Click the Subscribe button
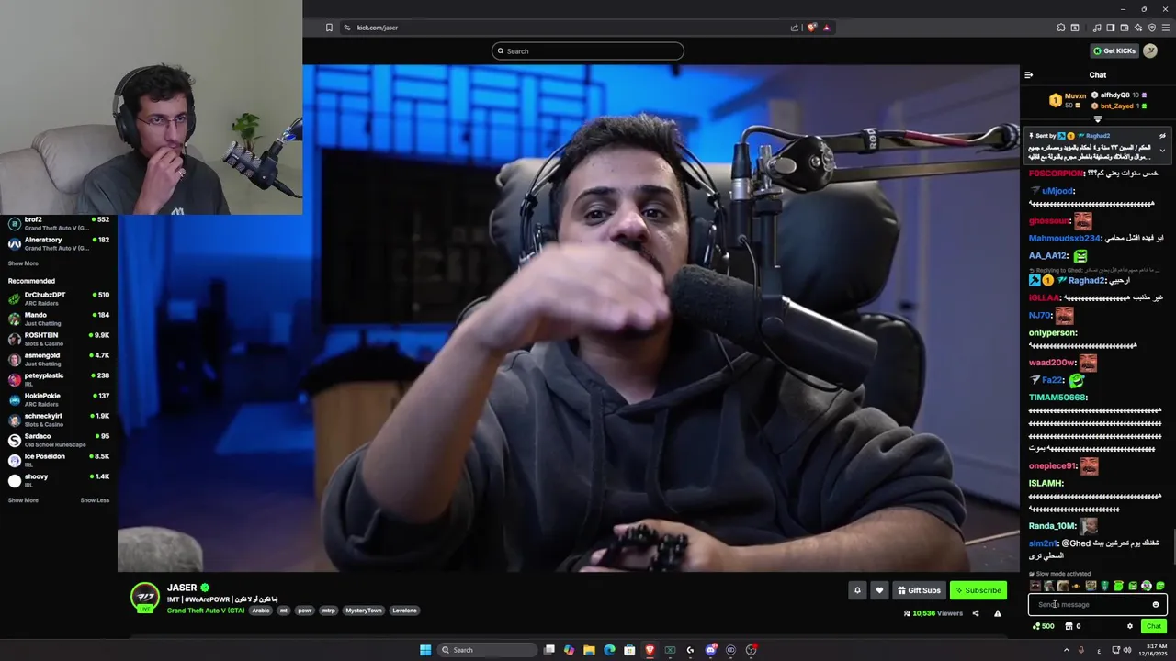Viewport: 1176px width, 661px height. pos(978,590)
